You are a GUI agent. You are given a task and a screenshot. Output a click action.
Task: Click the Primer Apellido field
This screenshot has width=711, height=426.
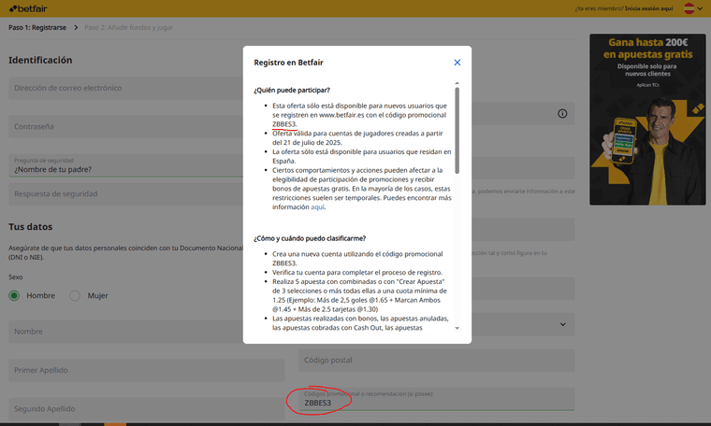coord(147,370)
